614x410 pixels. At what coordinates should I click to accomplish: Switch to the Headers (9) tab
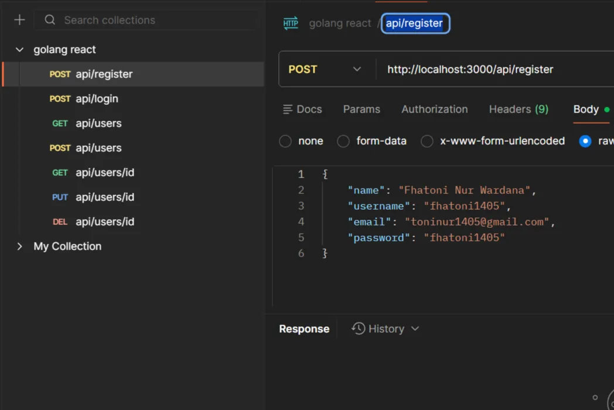(519, 110)
